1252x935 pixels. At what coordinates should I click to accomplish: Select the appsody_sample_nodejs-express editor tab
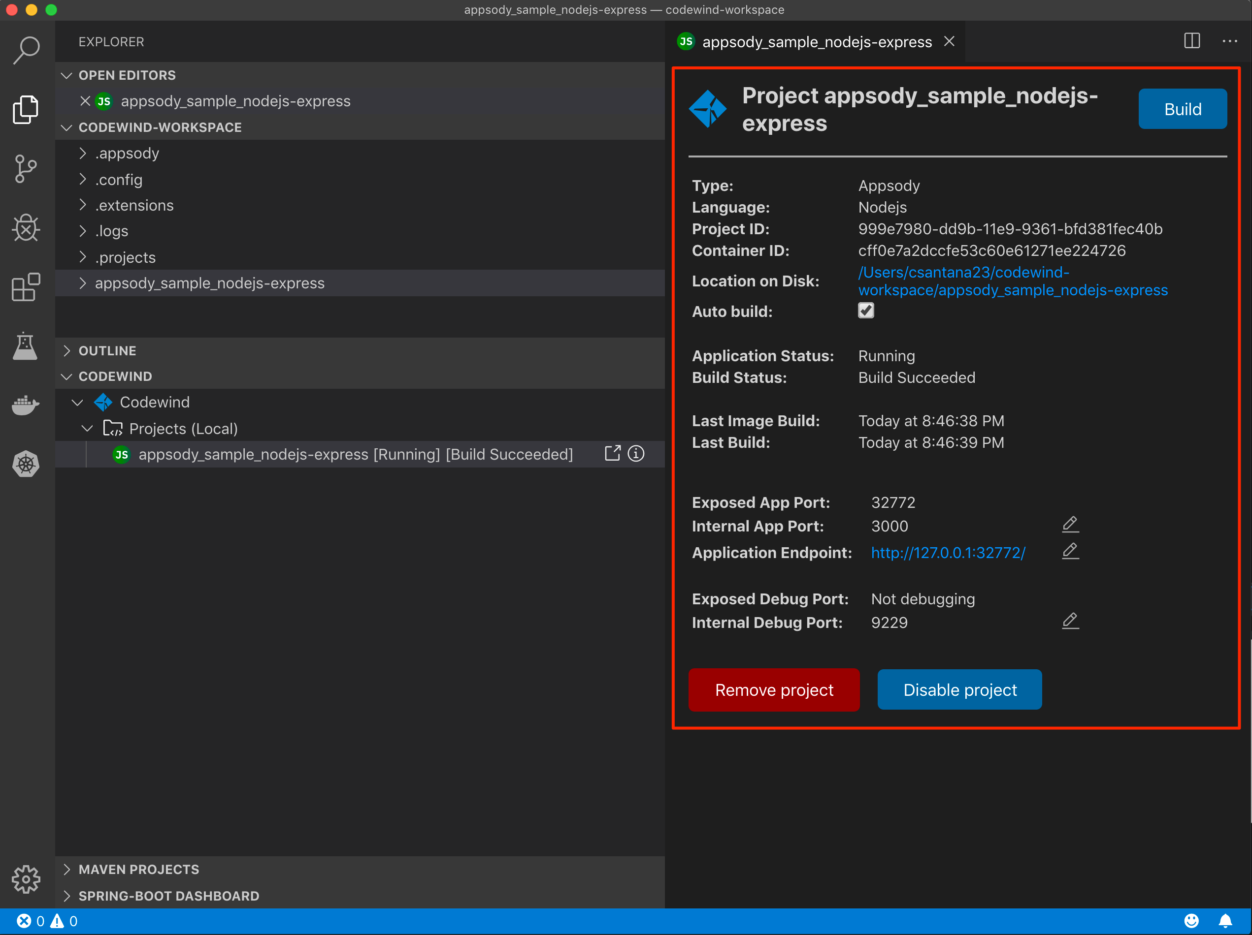click(816, 41)
